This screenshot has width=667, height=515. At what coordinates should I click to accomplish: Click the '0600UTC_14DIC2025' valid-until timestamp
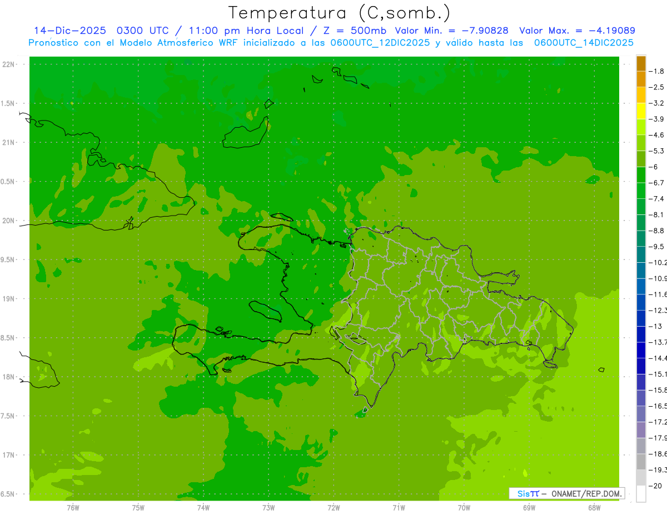[584, 43]
